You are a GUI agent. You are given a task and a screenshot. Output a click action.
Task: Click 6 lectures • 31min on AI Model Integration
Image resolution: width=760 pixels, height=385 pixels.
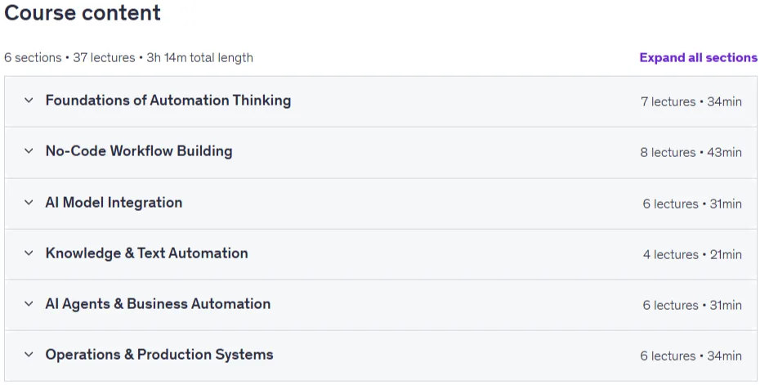[x=692, y=204]
